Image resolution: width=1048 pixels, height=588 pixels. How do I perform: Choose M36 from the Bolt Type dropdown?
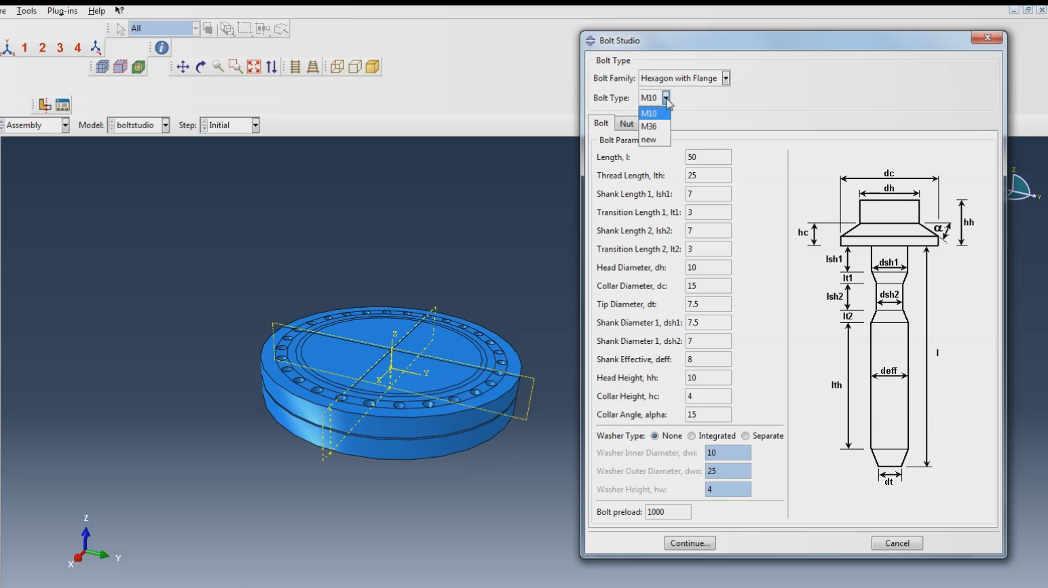[x=649, y=126]
